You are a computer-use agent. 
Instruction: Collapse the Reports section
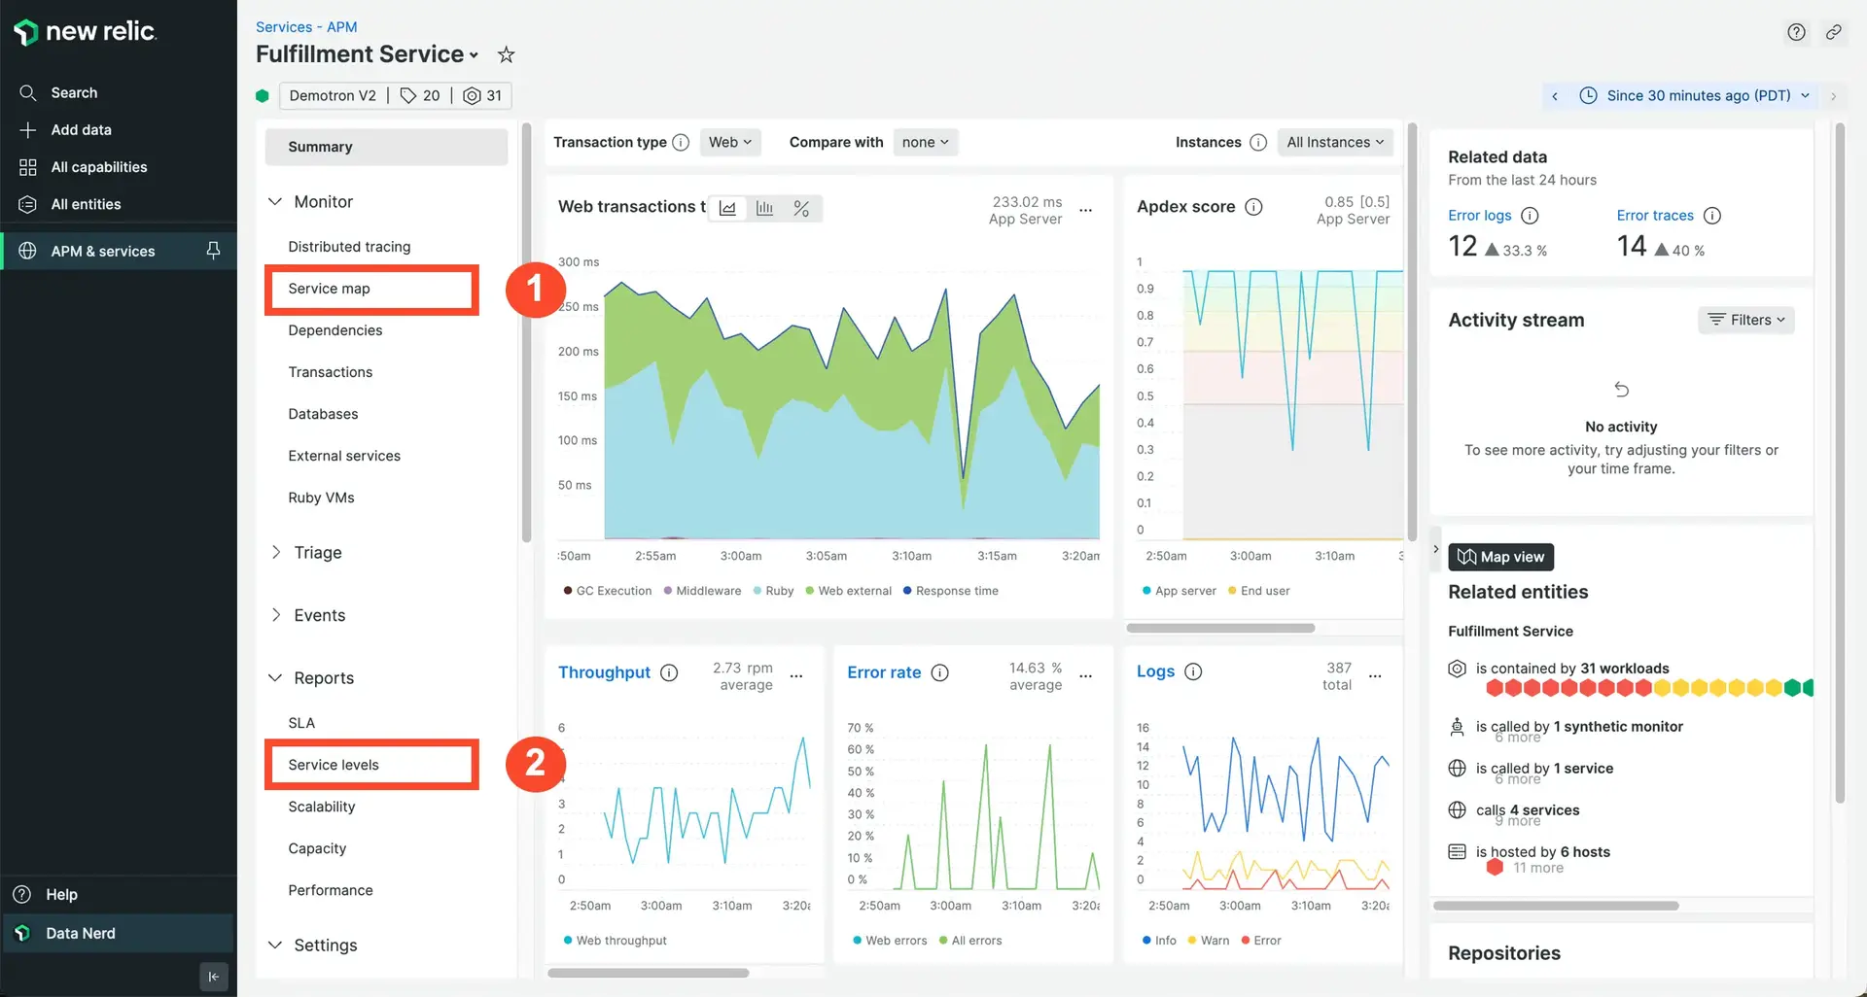click(275, 677)
